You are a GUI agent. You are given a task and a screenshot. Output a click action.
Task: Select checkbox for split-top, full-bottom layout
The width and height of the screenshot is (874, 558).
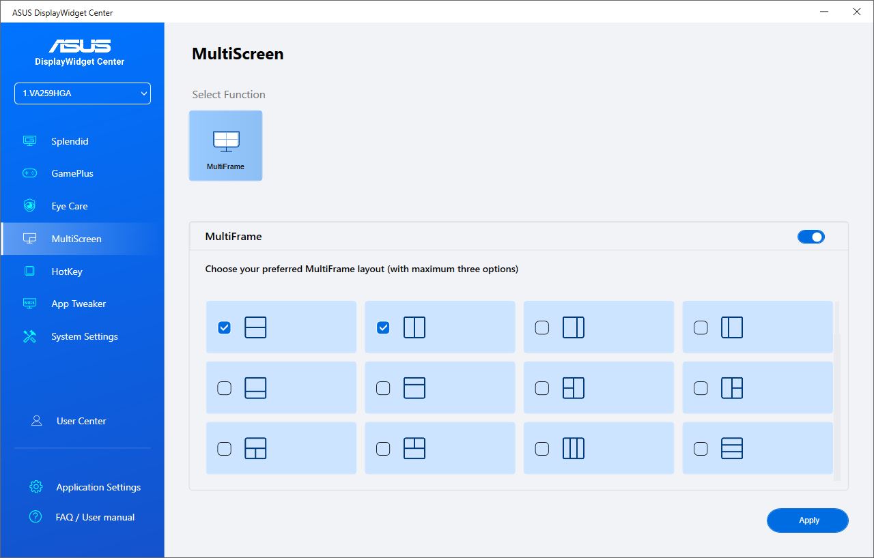(x=383, y=448)
